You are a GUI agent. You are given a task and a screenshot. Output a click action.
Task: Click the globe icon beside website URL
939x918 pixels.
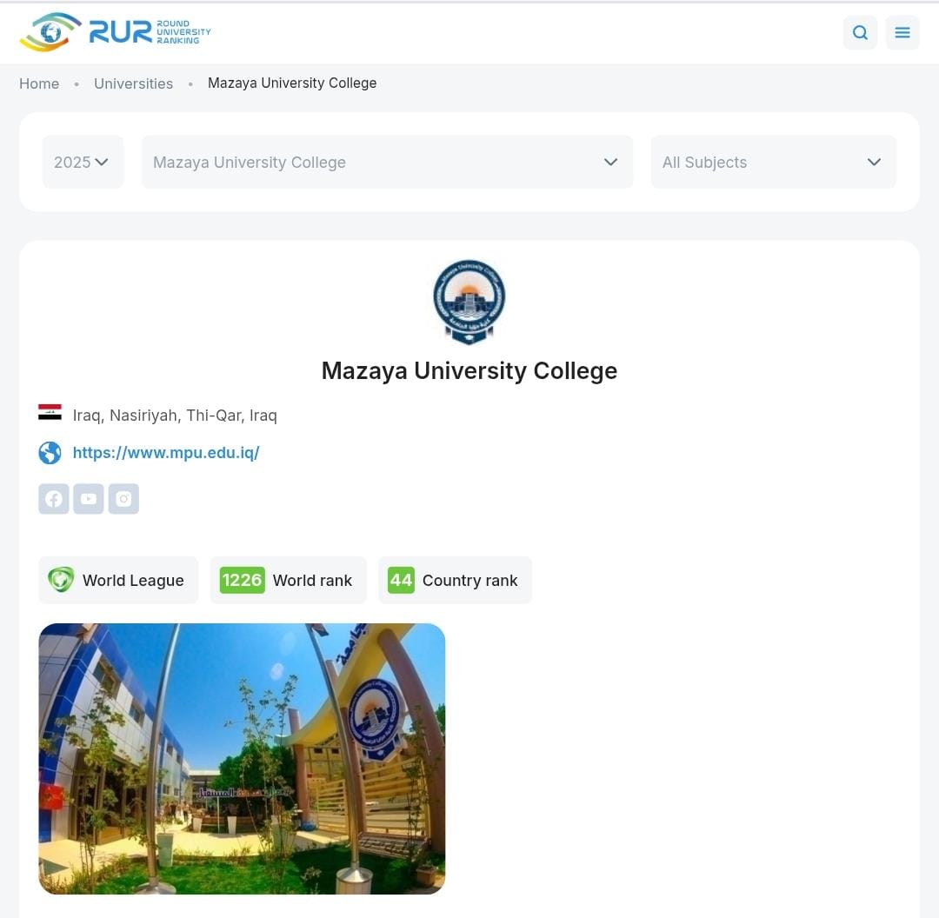(x=50, y=453)
